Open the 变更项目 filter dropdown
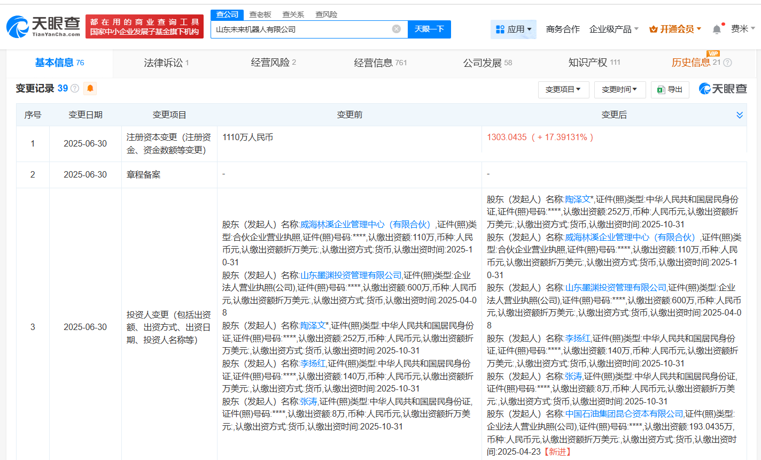The height and width of the screenshot is (460, 761). pyautogui.click(x=563, y=89)
